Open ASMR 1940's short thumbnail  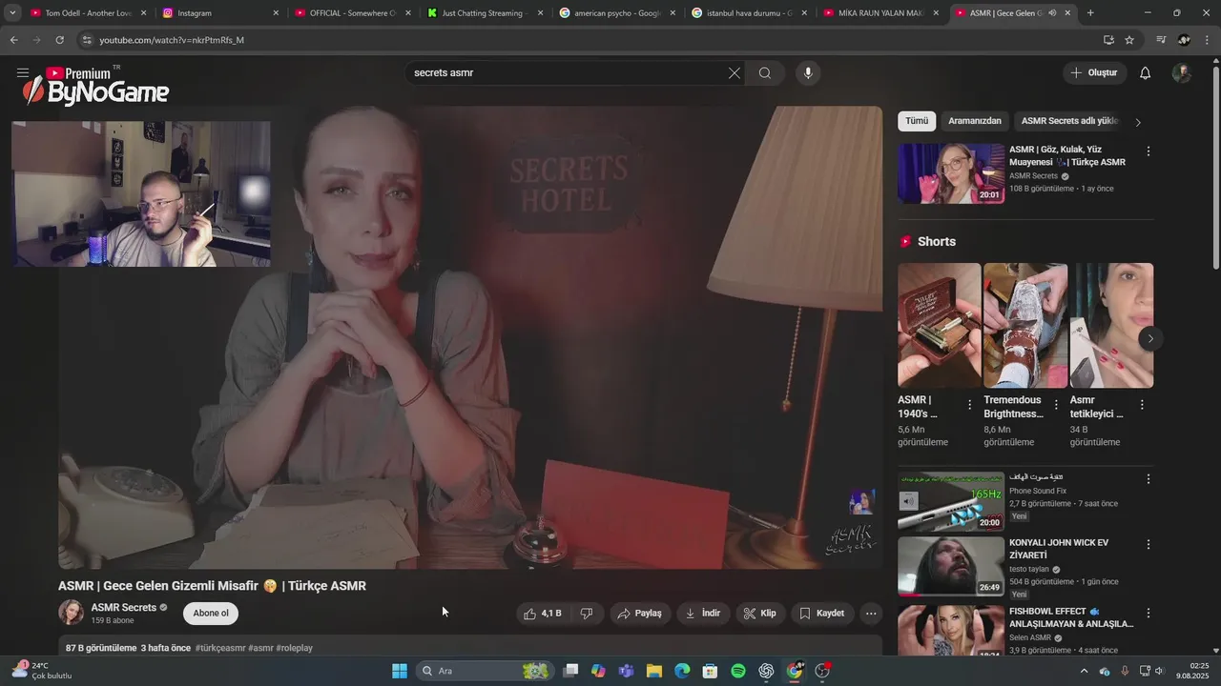tap(939, 325)
